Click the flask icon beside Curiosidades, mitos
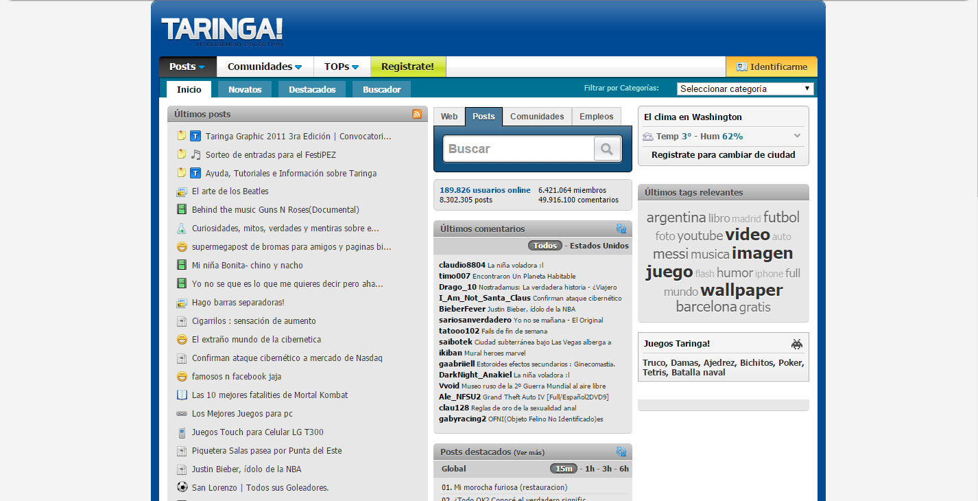 pos(182,228)
